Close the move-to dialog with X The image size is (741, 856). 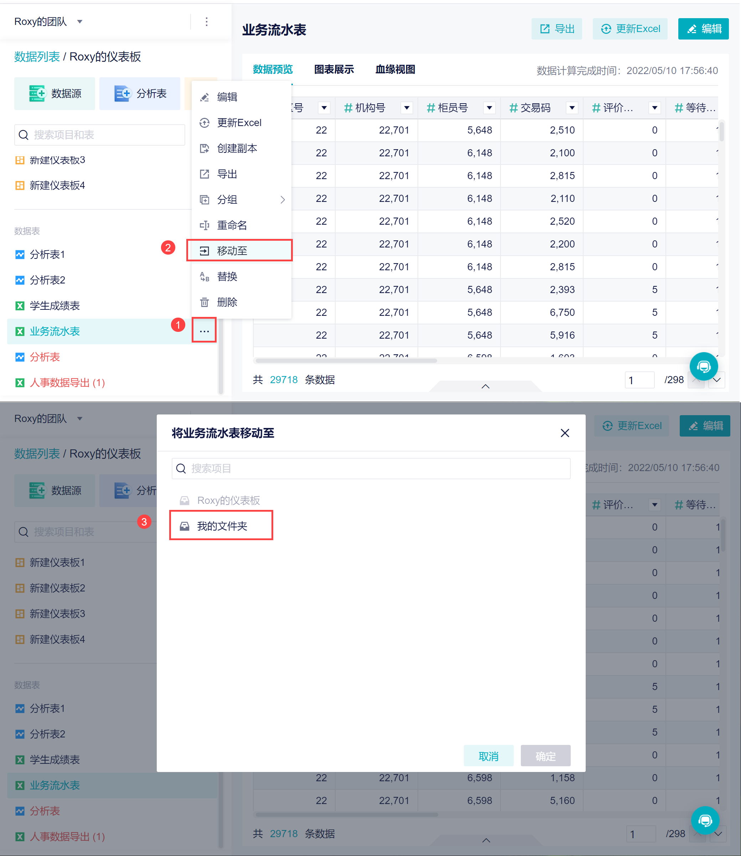point(564,433)
